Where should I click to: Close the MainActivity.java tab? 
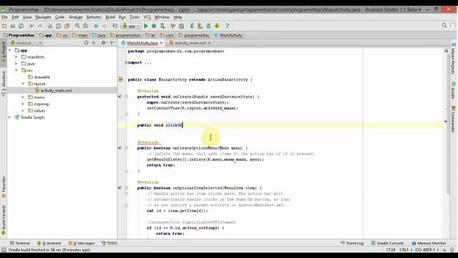161,43
